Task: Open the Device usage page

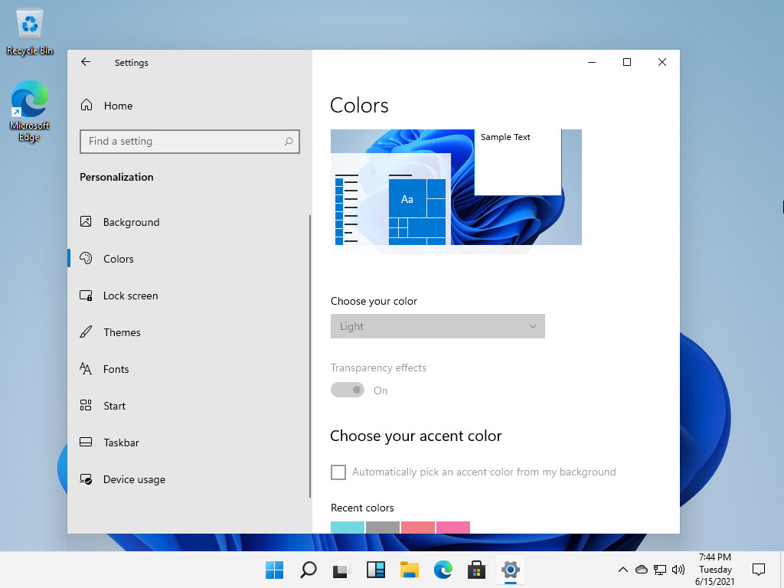Action: [134, 479]
